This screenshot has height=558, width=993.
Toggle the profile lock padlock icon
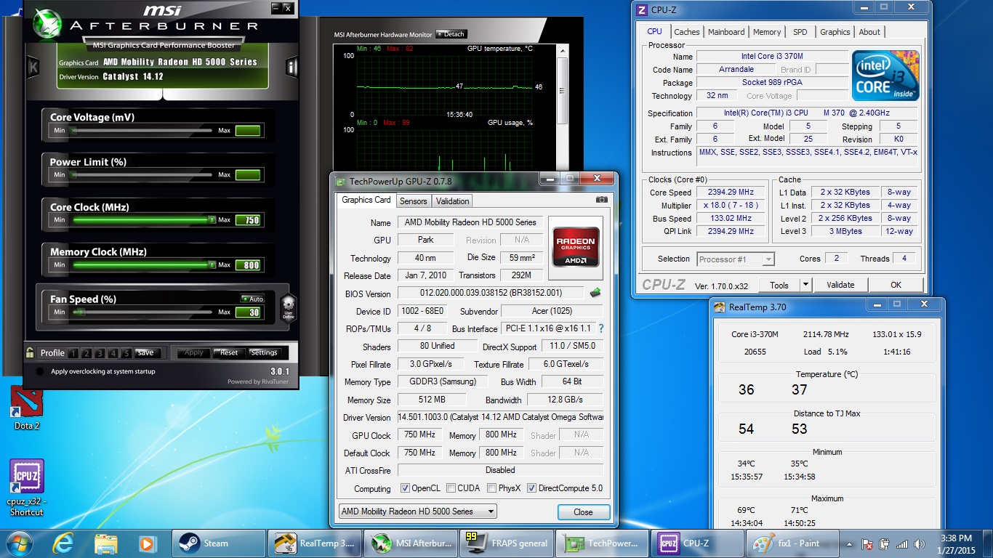(x=30, y=352)
